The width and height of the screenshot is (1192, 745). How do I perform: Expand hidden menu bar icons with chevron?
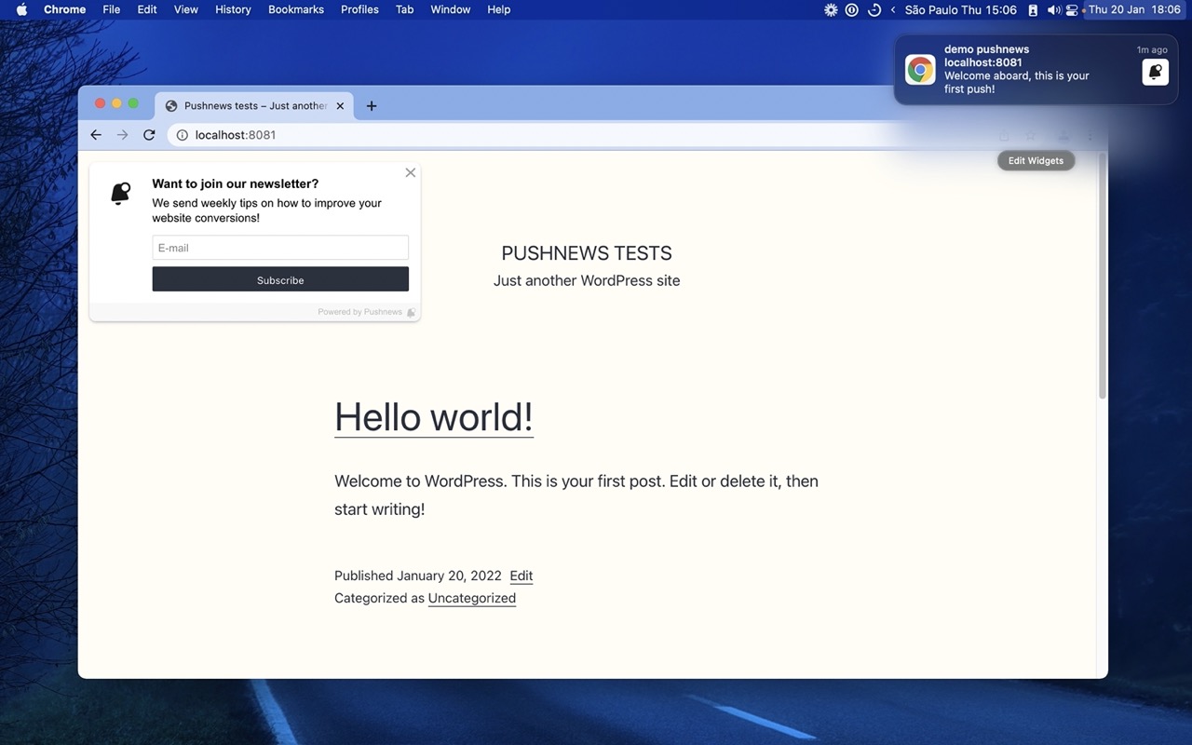(893, 9)
